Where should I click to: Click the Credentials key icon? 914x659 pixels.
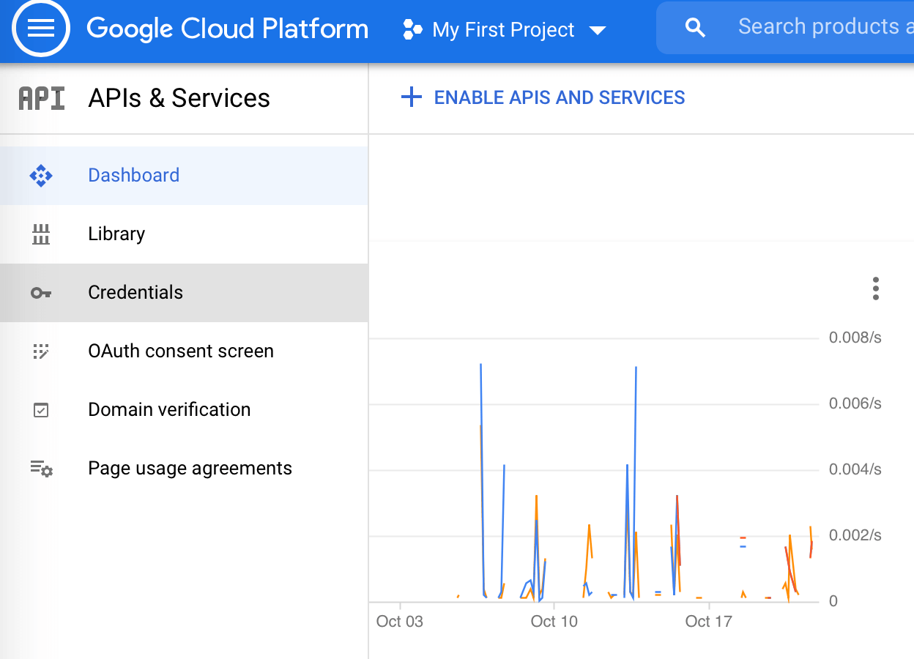pos(41,293)
